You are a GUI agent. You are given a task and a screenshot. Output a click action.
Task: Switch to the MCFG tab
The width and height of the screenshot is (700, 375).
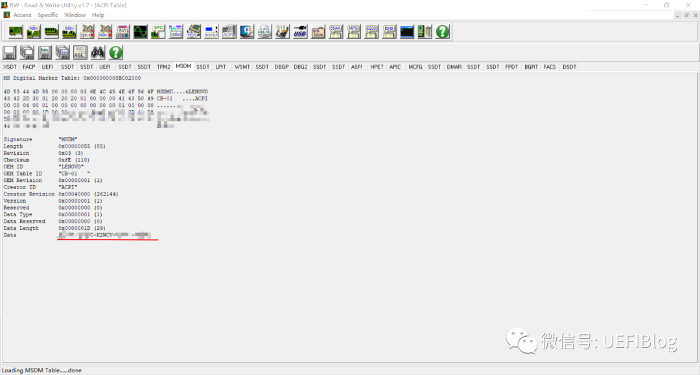(x=415, y=67)
